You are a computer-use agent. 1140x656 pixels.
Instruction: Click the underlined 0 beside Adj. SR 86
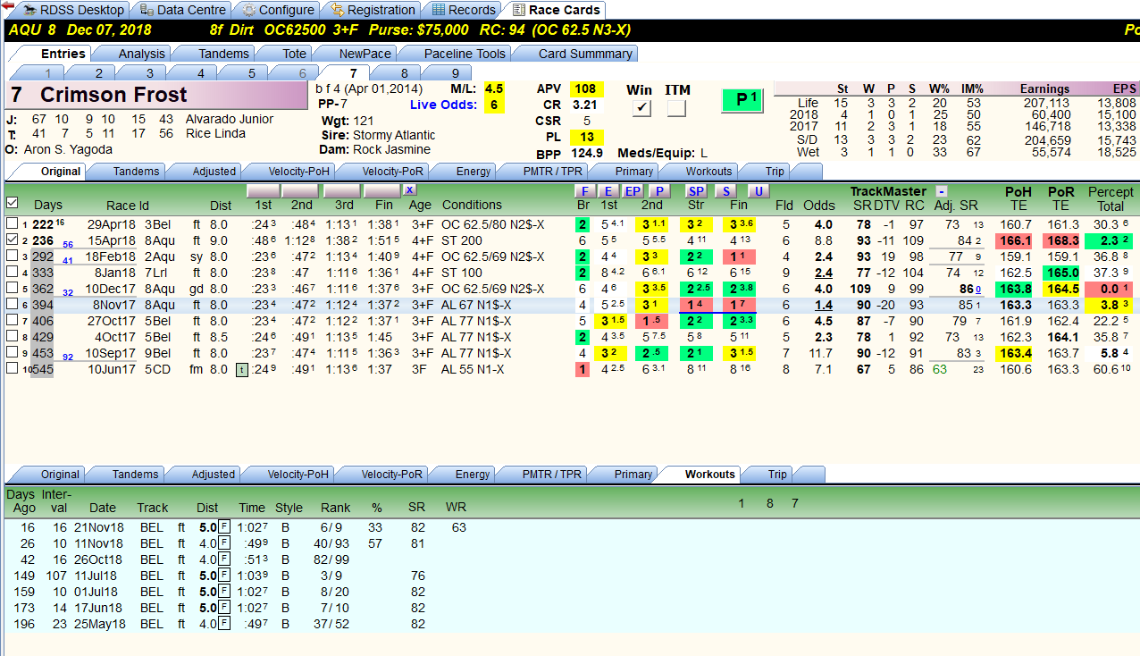(x=978, y=290)
